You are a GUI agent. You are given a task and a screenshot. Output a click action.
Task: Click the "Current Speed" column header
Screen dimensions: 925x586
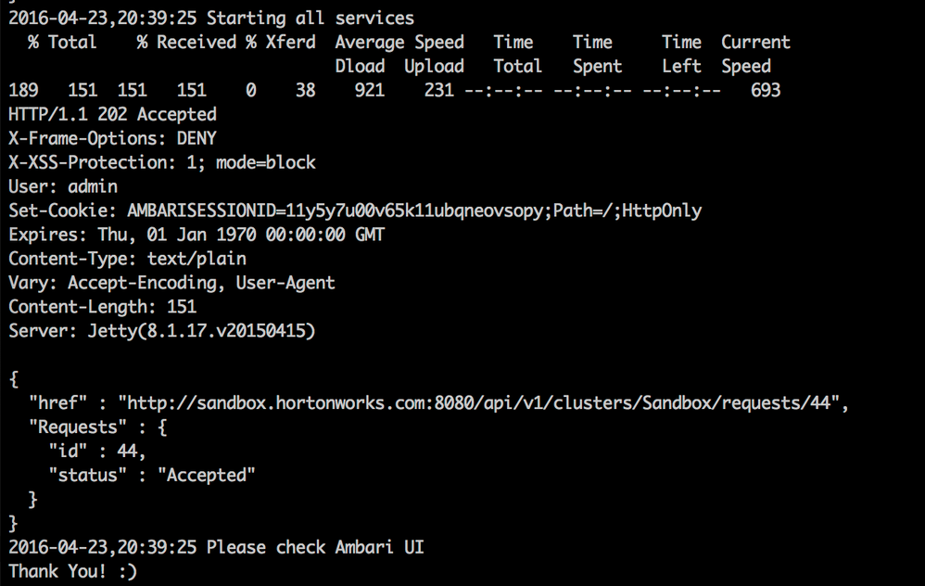(x=755, y=54)
